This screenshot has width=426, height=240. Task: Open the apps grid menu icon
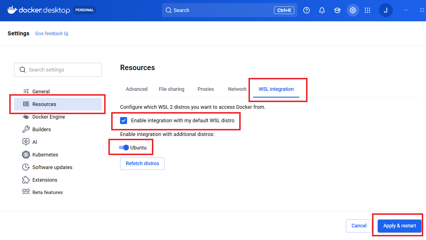(368, 10)
